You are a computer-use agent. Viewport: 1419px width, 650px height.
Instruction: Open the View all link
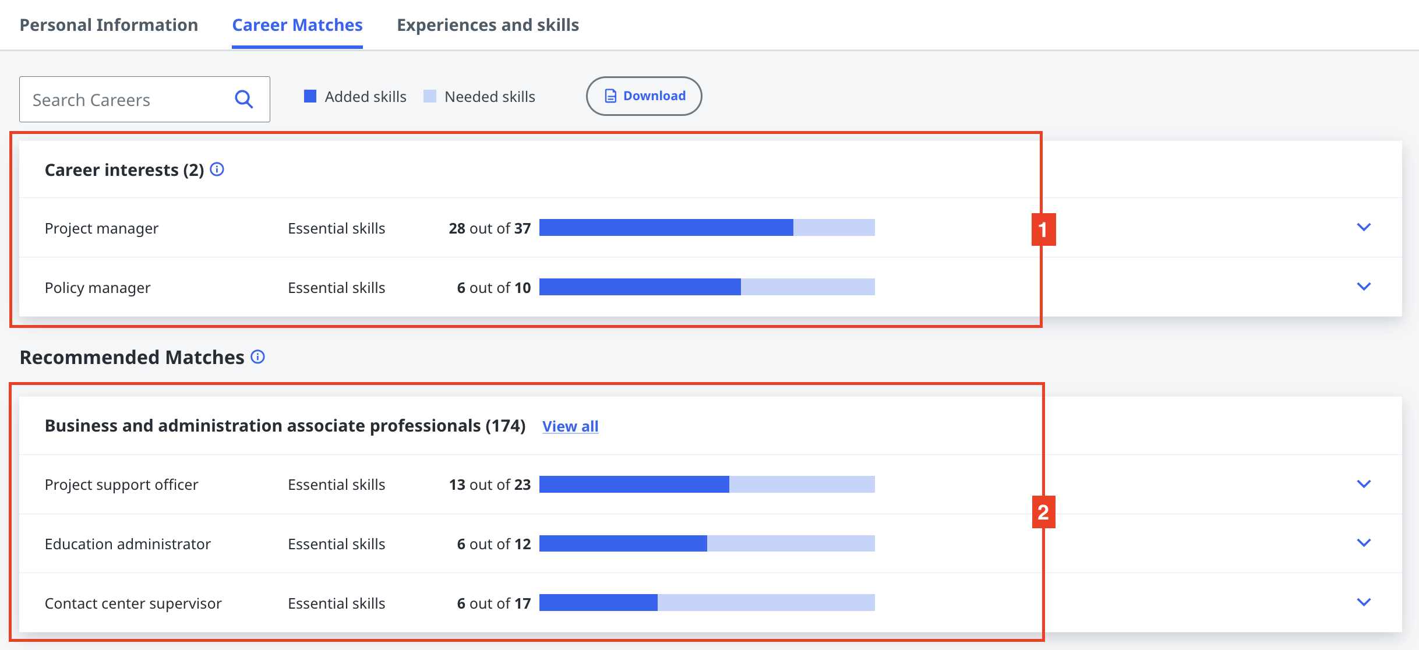(570, 426)
